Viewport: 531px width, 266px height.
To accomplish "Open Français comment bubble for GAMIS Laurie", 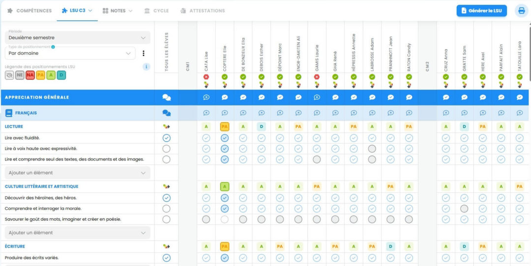I will [317, 113].
